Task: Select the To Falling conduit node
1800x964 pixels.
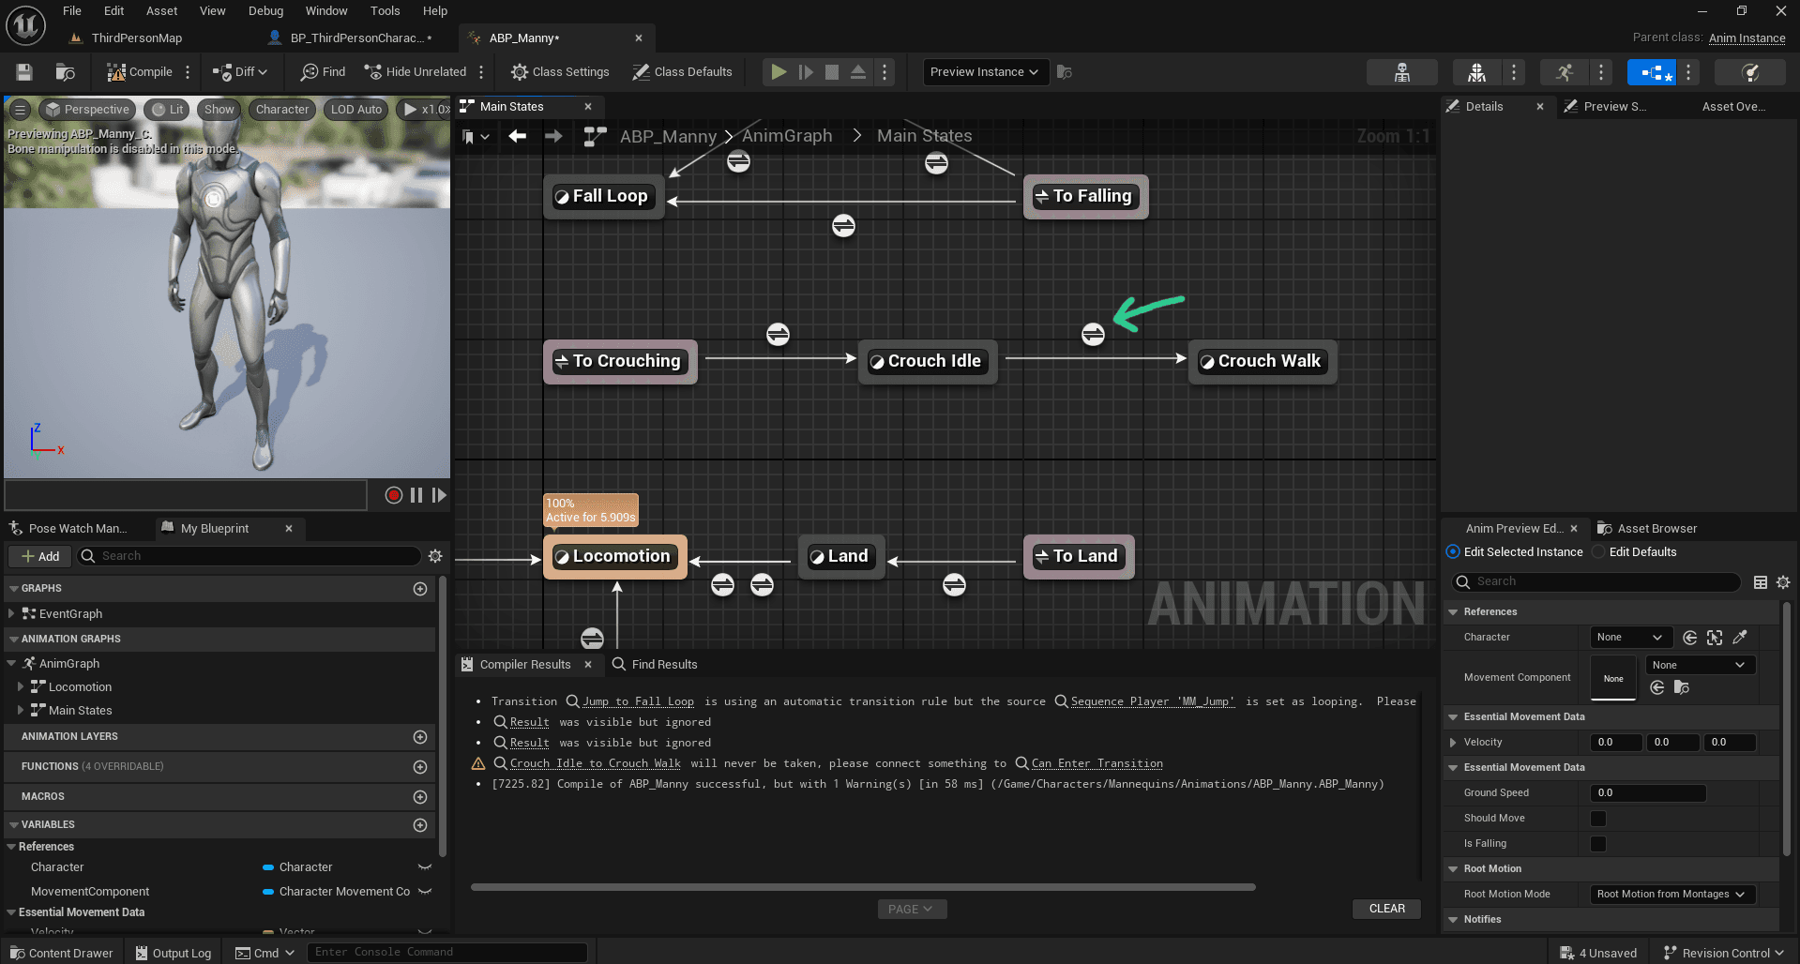Action: [1085, 196]
